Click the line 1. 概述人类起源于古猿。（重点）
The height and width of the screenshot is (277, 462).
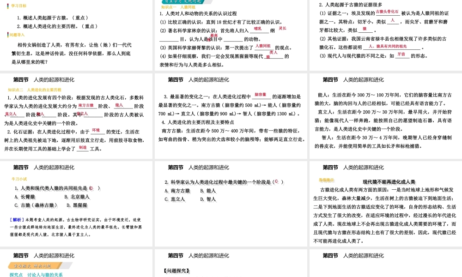click(53, 18)
